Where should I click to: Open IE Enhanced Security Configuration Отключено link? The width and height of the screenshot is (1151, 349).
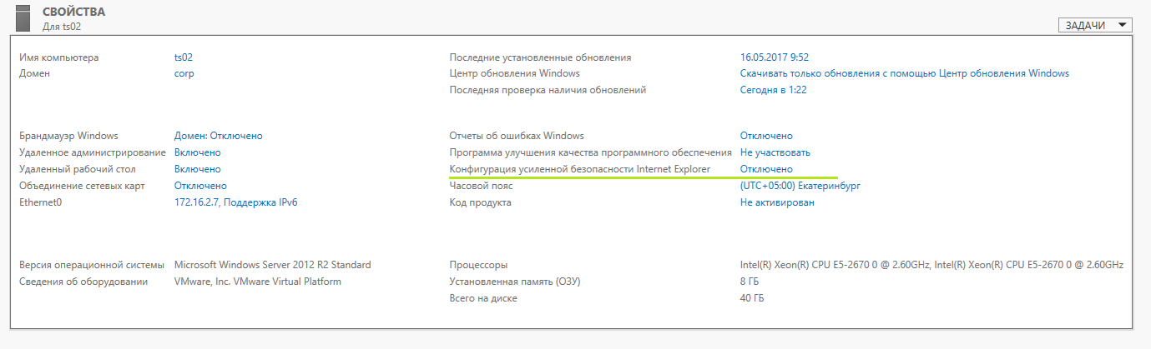pos(766,169)
